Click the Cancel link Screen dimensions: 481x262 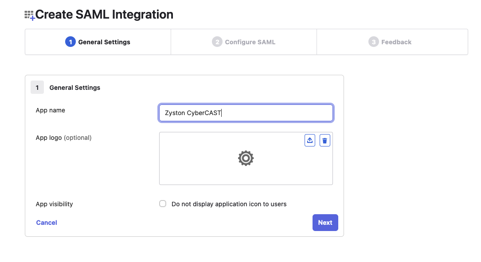tap(46, 222)
